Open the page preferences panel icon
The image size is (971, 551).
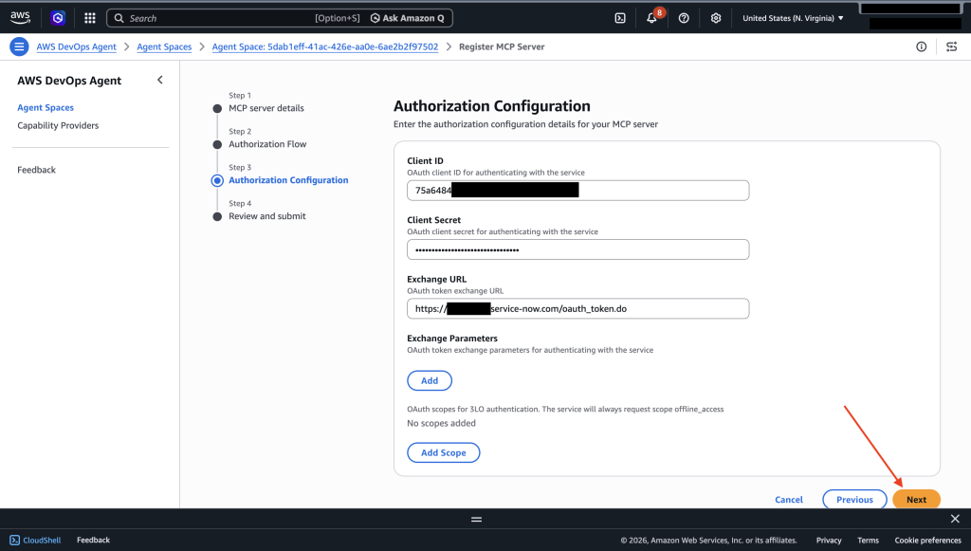pos(952,46)
